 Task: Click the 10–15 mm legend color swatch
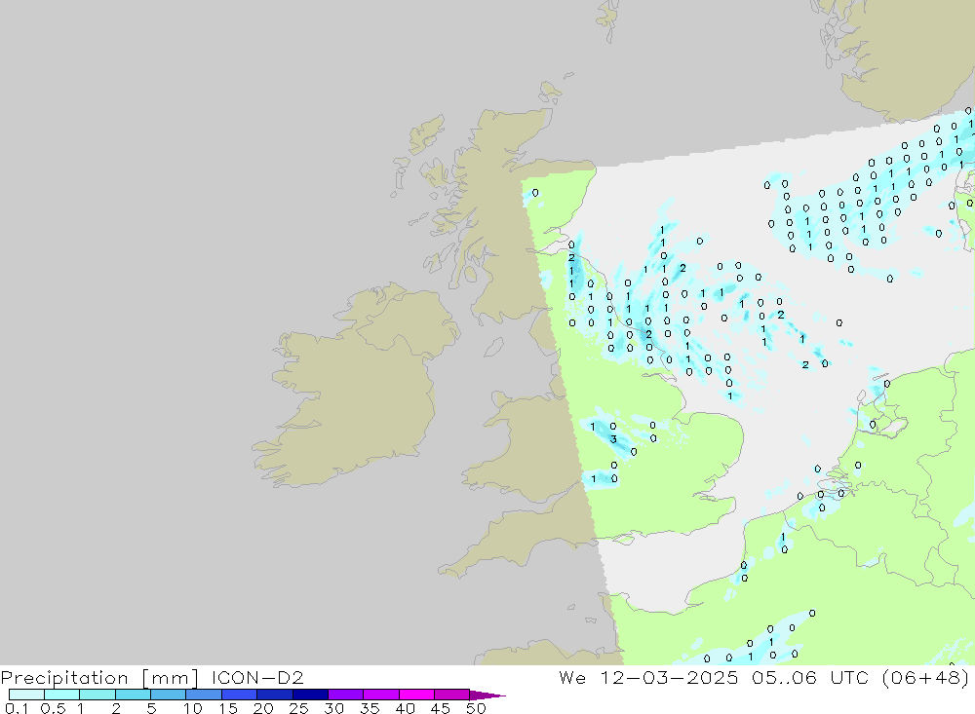[204, 695]
